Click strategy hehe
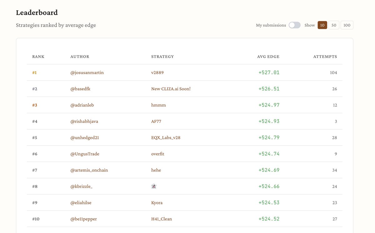This screenshot has height=233, width=375. pyautogui.click(x=156, y=170)
